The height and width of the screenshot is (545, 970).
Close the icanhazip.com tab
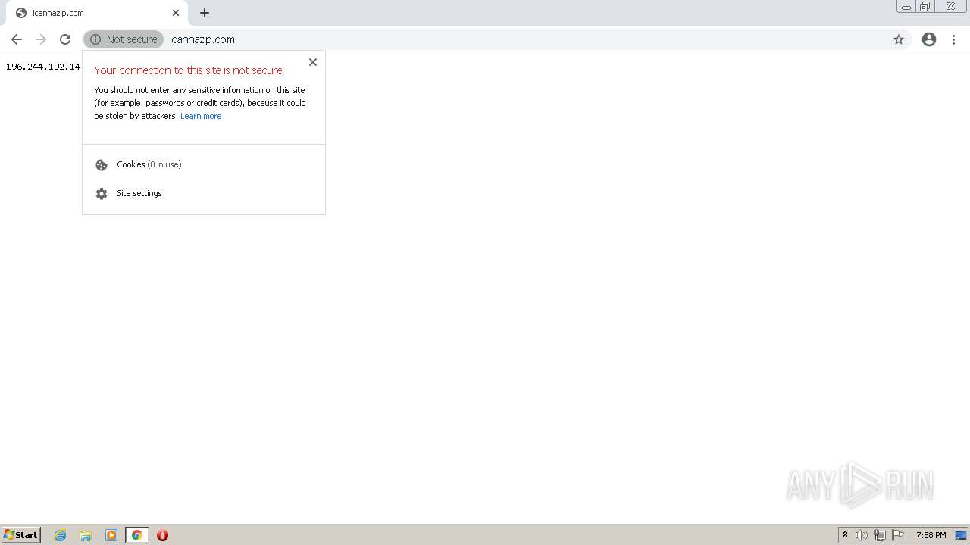pyautogui.click(x=176, y=13)
